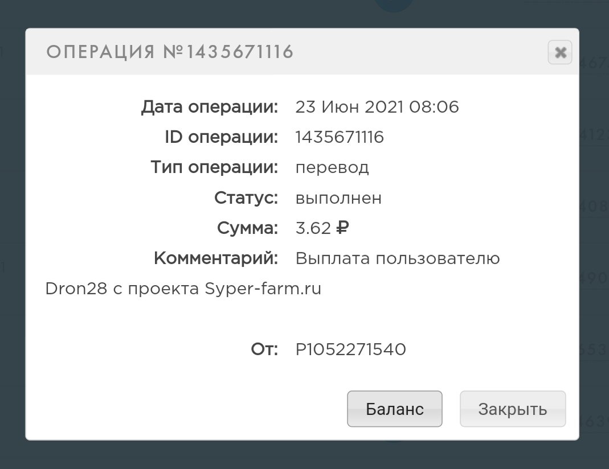This screenshot has width=609, height=469.
Task: Click the dialog title ОПЕРАЦИЯ №1435671116
Action: (170, 52)
